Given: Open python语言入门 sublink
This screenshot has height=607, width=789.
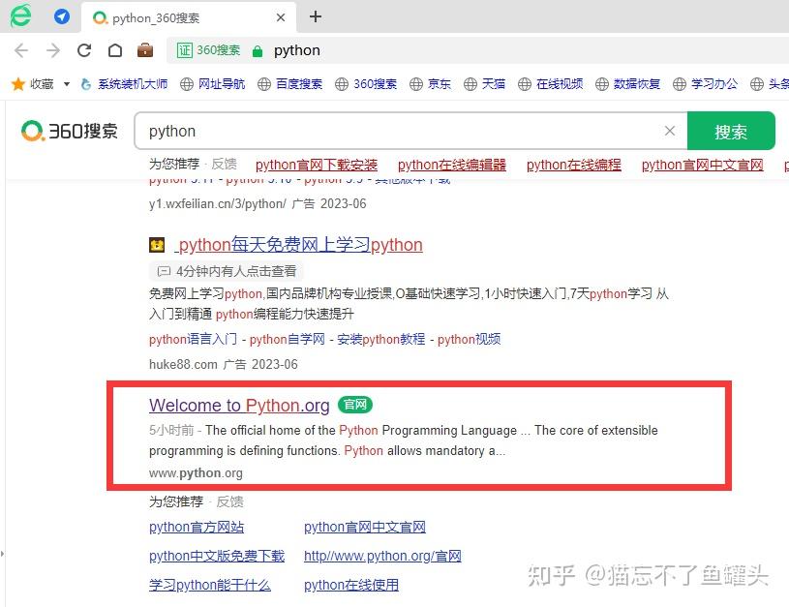Looking at the screenshot, I should [x=194, y=339].
